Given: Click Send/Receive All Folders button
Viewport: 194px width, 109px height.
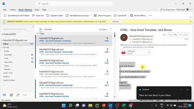Looking at the screenshot, I should [17, 15].
